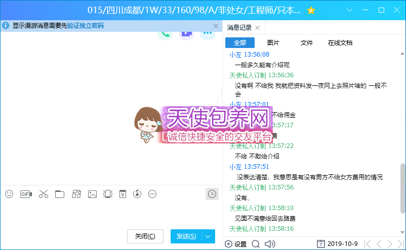Switch to the 图片 tab
Screen dimensions: 406x250
coord(273,42)
